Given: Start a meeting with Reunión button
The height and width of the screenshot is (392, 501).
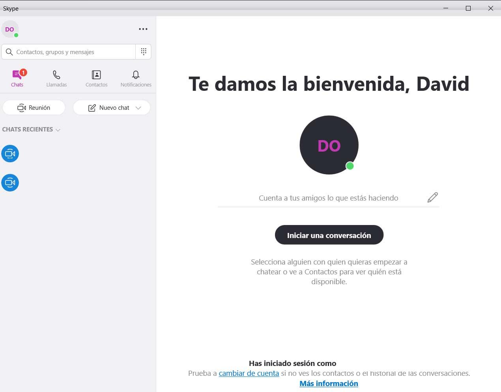Looking at the screenshot, I should [x=34, y=108].
